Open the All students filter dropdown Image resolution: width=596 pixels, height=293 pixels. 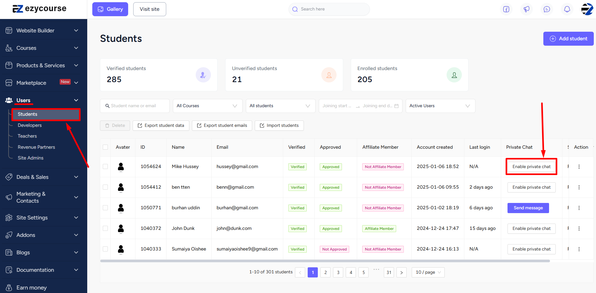point(281,106)
